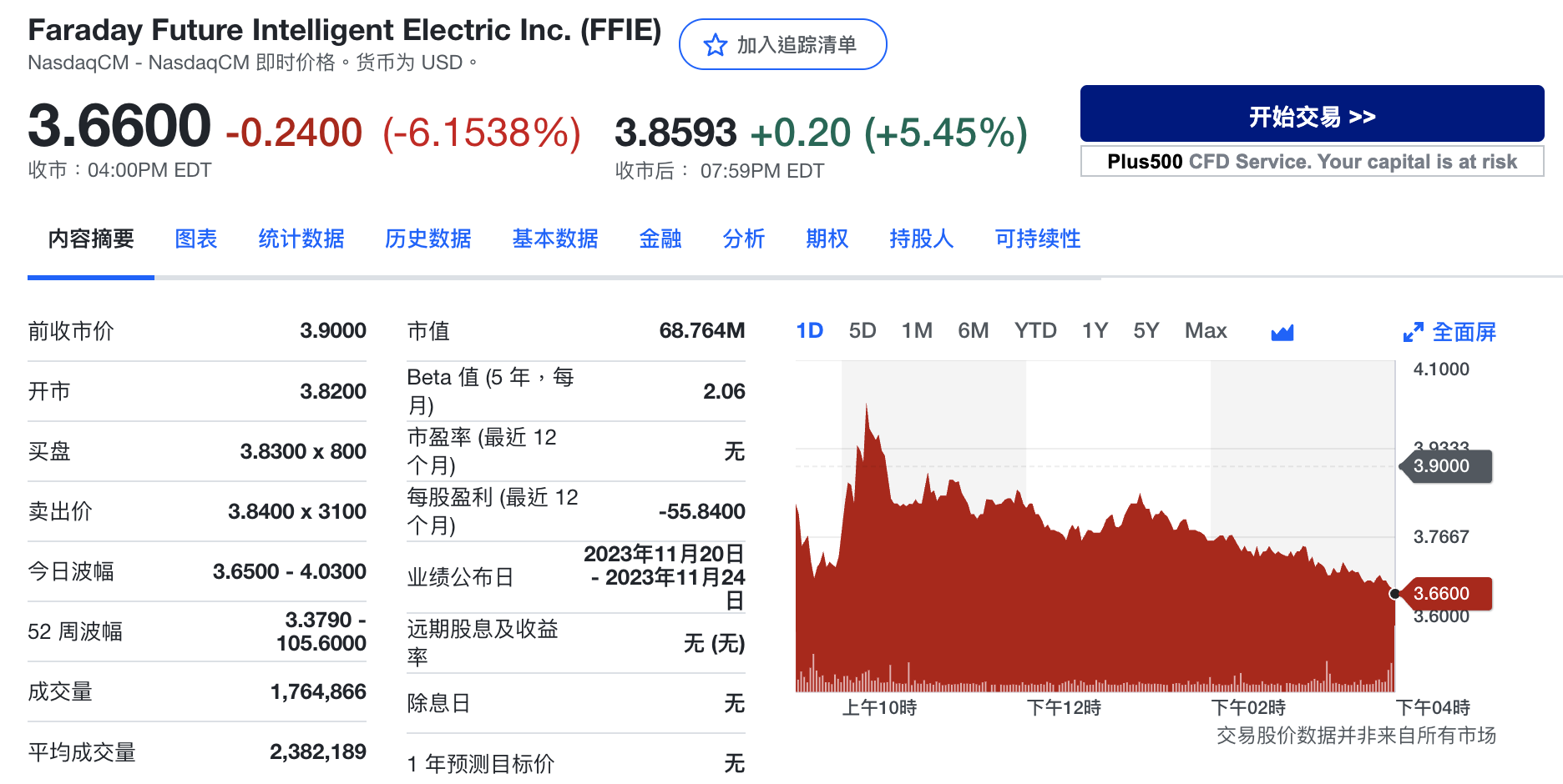Viewport: 1563px width, 784px height.
Task: Select the YTD chart range
Action: click(1035, 330)
